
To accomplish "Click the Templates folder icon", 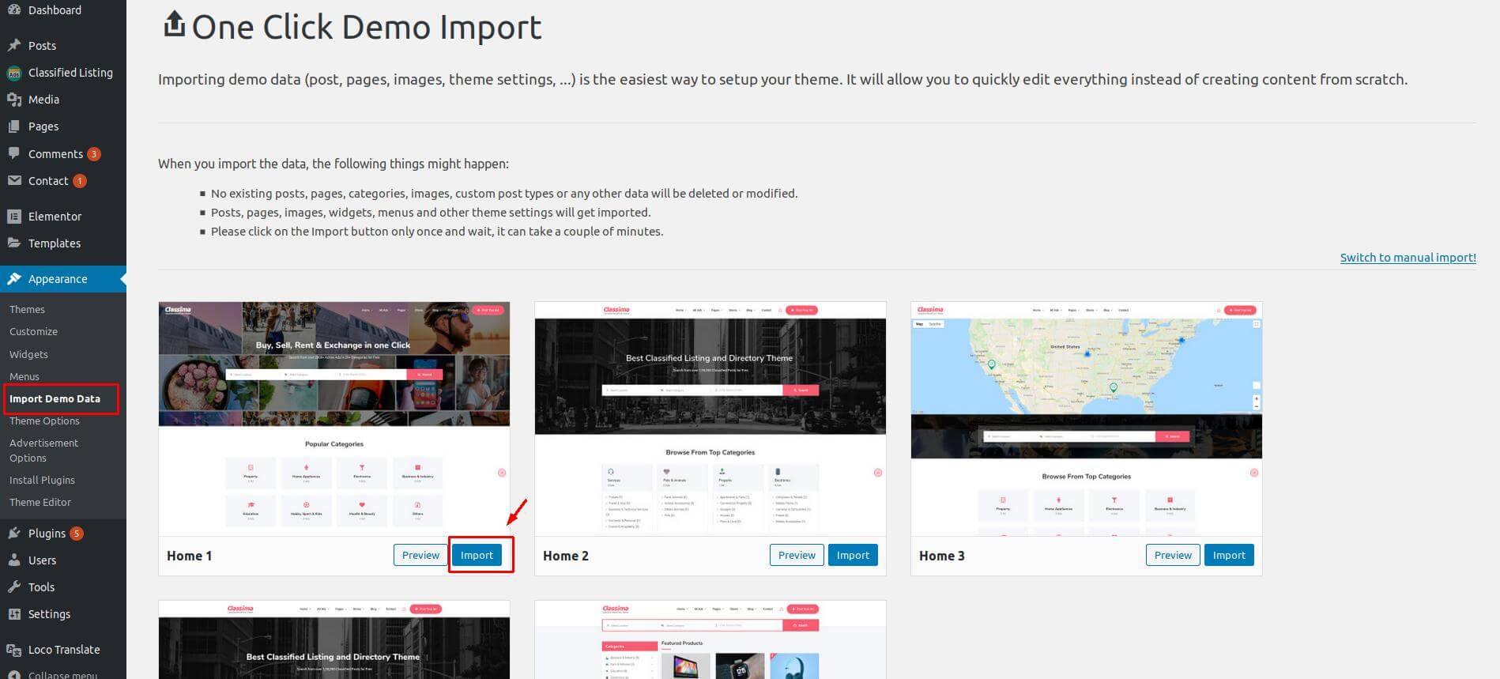I will coord(13,243).
